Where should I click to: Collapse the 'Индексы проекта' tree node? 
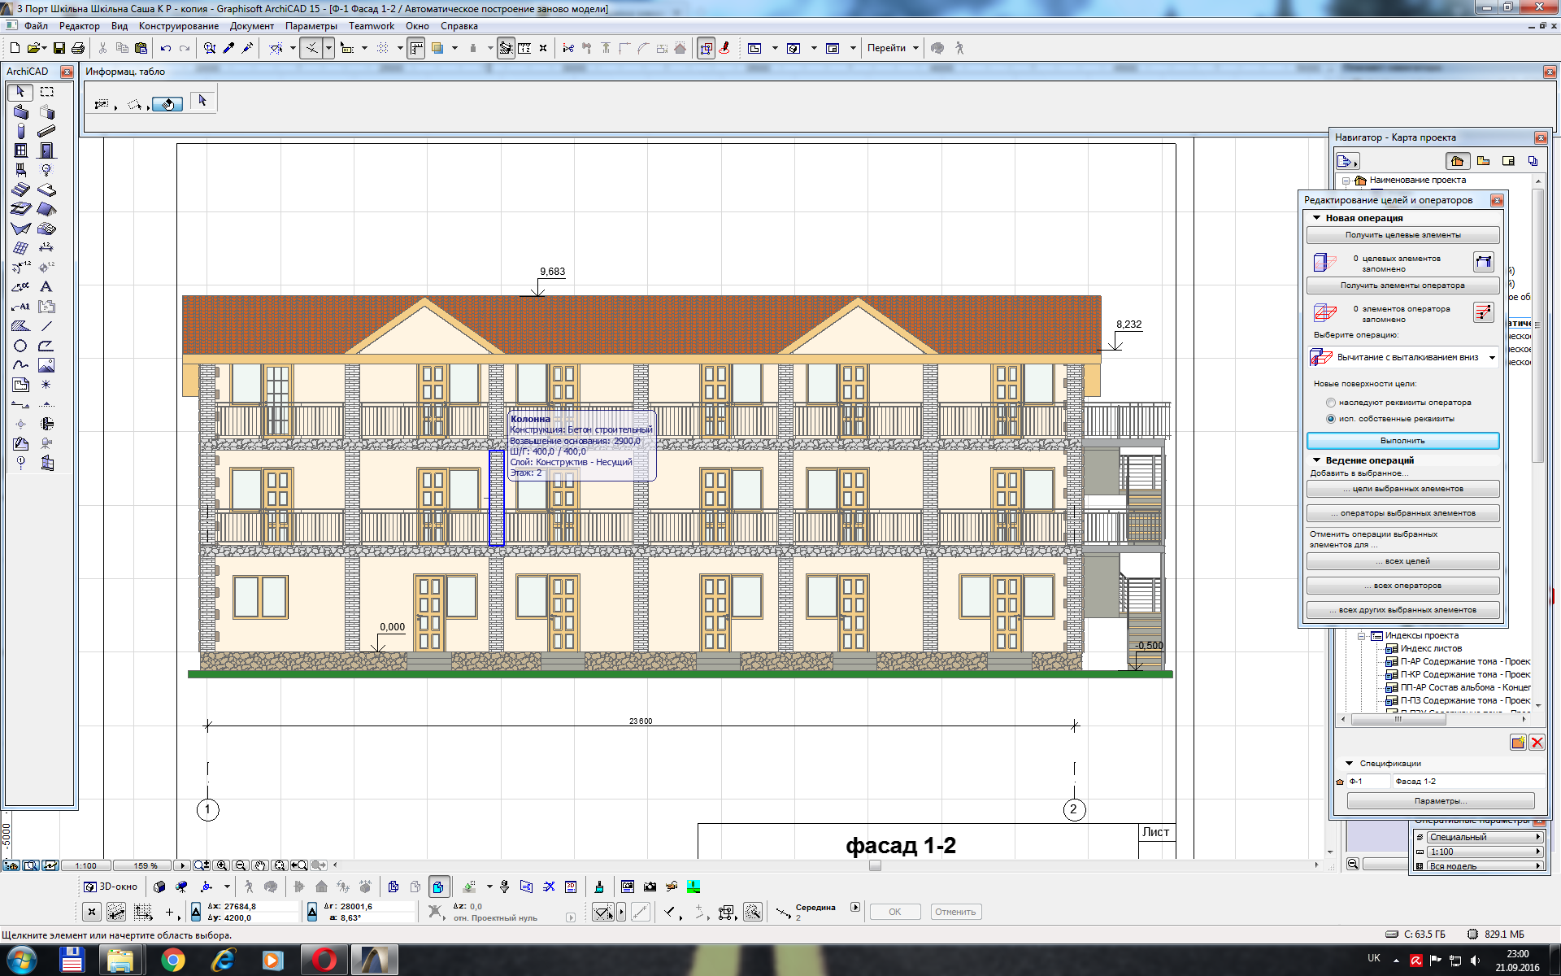tap(1362, 636)
